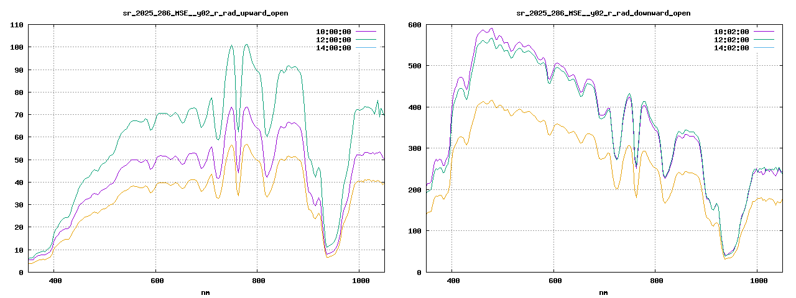This screenshot has width=796, height=298.
Task: Select the 14:02:00 legend label
Action: (731, 48)
